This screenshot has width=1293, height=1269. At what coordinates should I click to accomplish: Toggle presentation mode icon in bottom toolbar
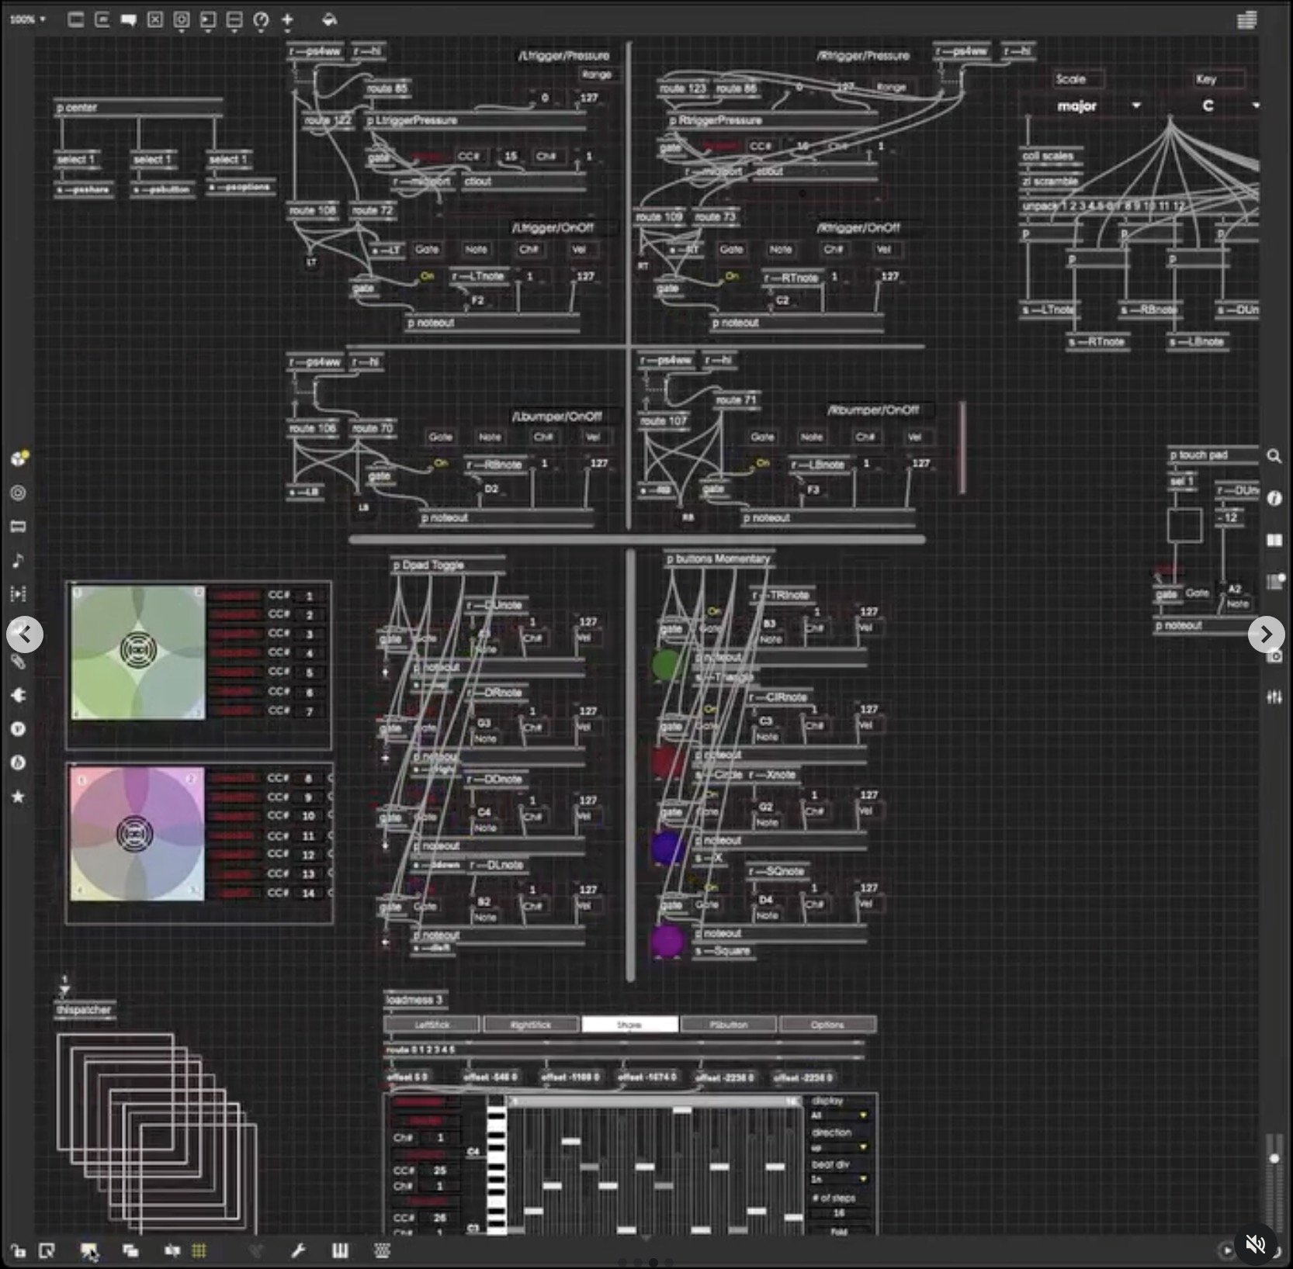[88, 1250]
